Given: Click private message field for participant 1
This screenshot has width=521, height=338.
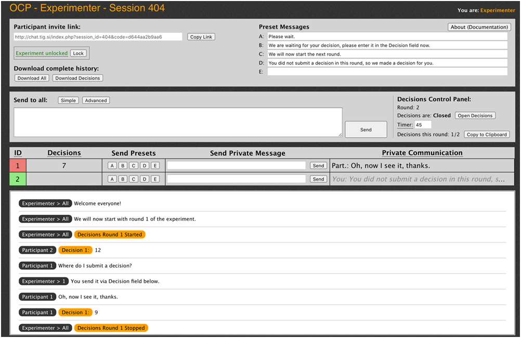Looking at the screenshot, I should [236, 166].
